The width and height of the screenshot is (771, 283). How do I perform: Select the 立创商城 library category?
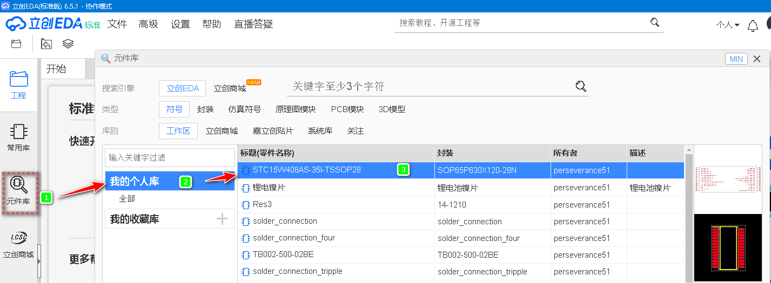point(222,131)
